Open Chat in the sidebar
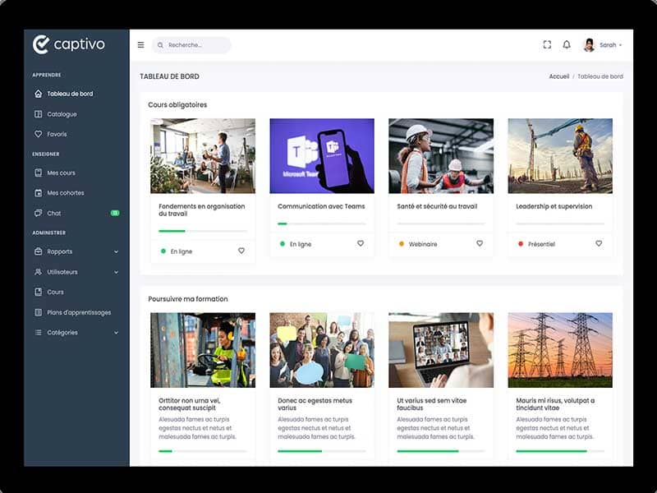The width and height of the screenshot is (657, 493). [x=54, y=213]
